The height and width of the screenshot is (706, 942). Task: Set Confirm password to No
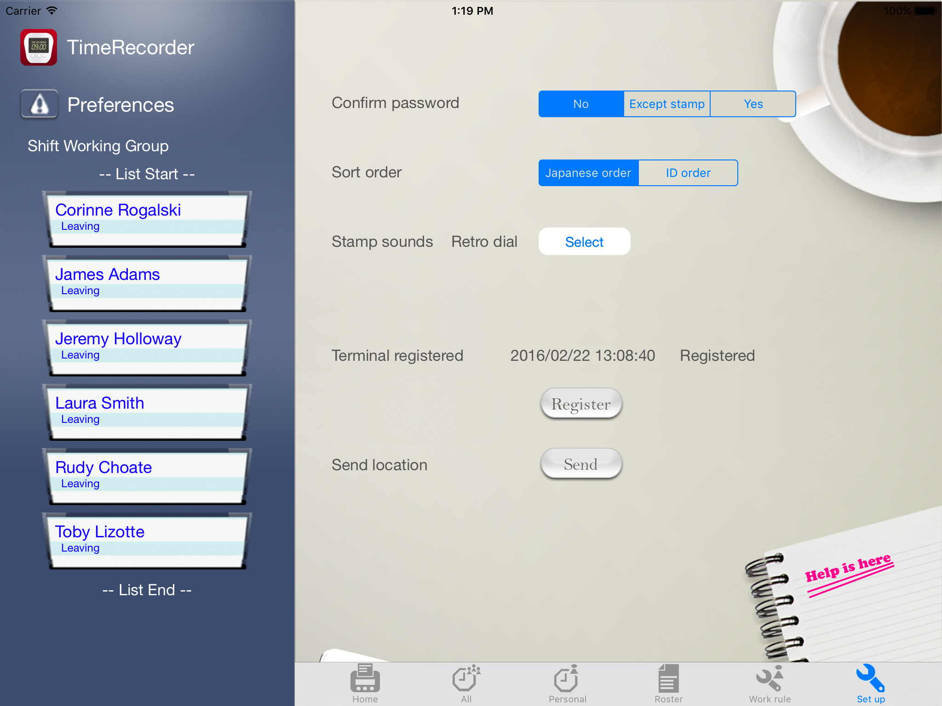click(x=581, y=104)
